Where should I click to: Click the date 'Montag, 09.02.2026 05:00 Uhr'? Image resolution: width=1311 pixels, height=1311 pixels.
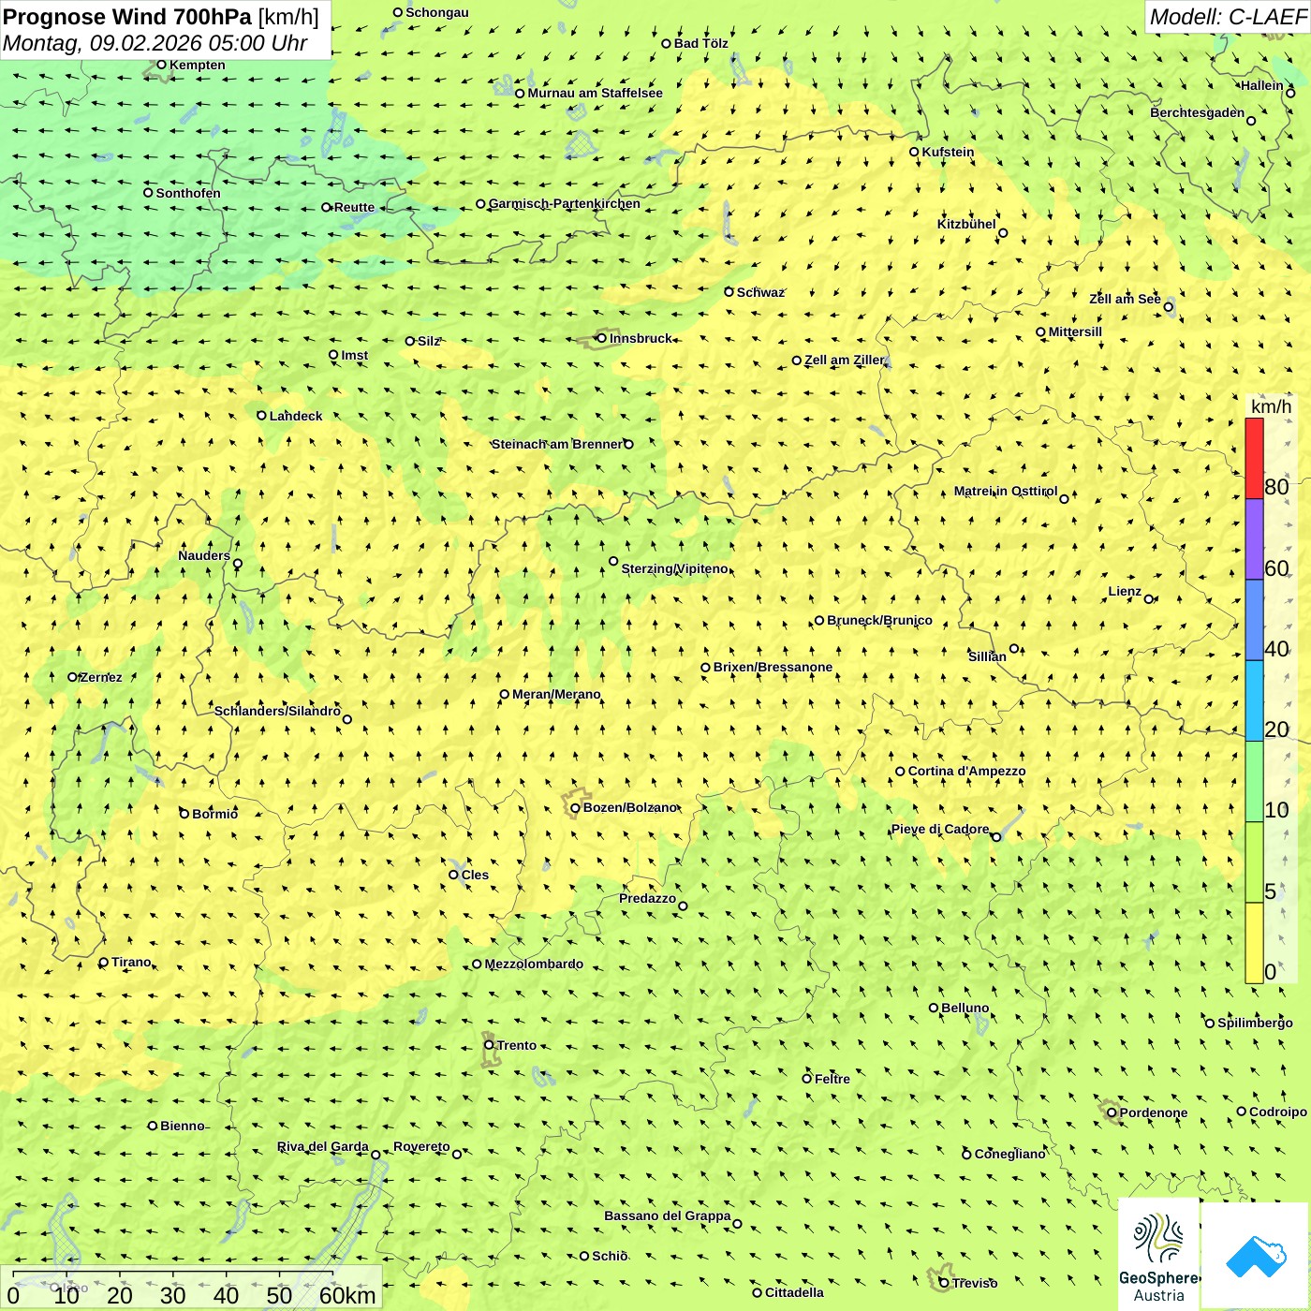click(155, 43)
